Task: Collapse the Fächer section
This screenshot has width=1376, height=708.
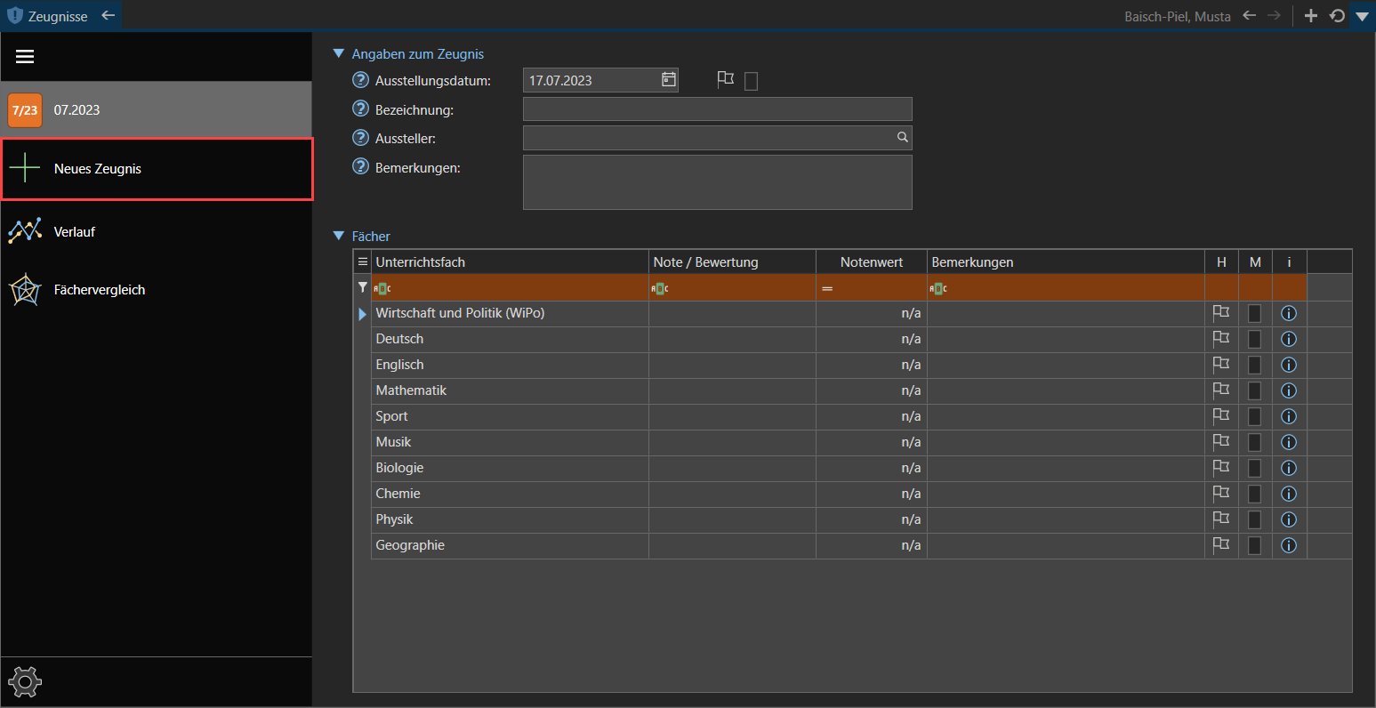Action: [x=338, y=237]
